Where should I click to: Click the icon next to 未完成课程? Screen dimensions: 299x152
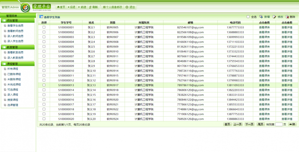pos(5,85)
